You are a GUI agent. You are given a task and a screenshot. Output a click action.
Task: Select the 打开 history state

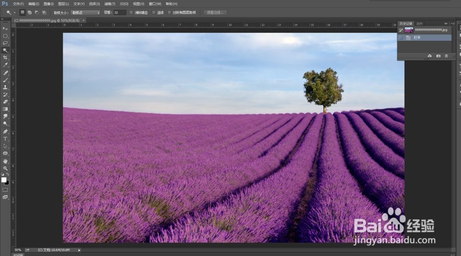click(425, 38)
